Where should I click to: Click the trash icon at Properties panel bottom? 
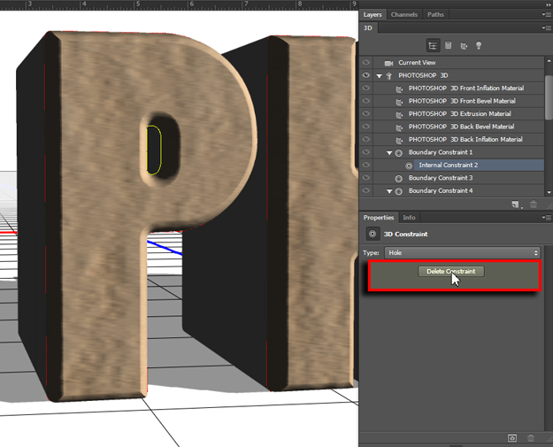[x=531, y=438]
